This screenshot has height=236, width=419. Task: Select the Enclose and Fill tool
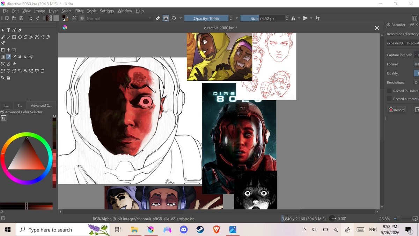(31, 57)
